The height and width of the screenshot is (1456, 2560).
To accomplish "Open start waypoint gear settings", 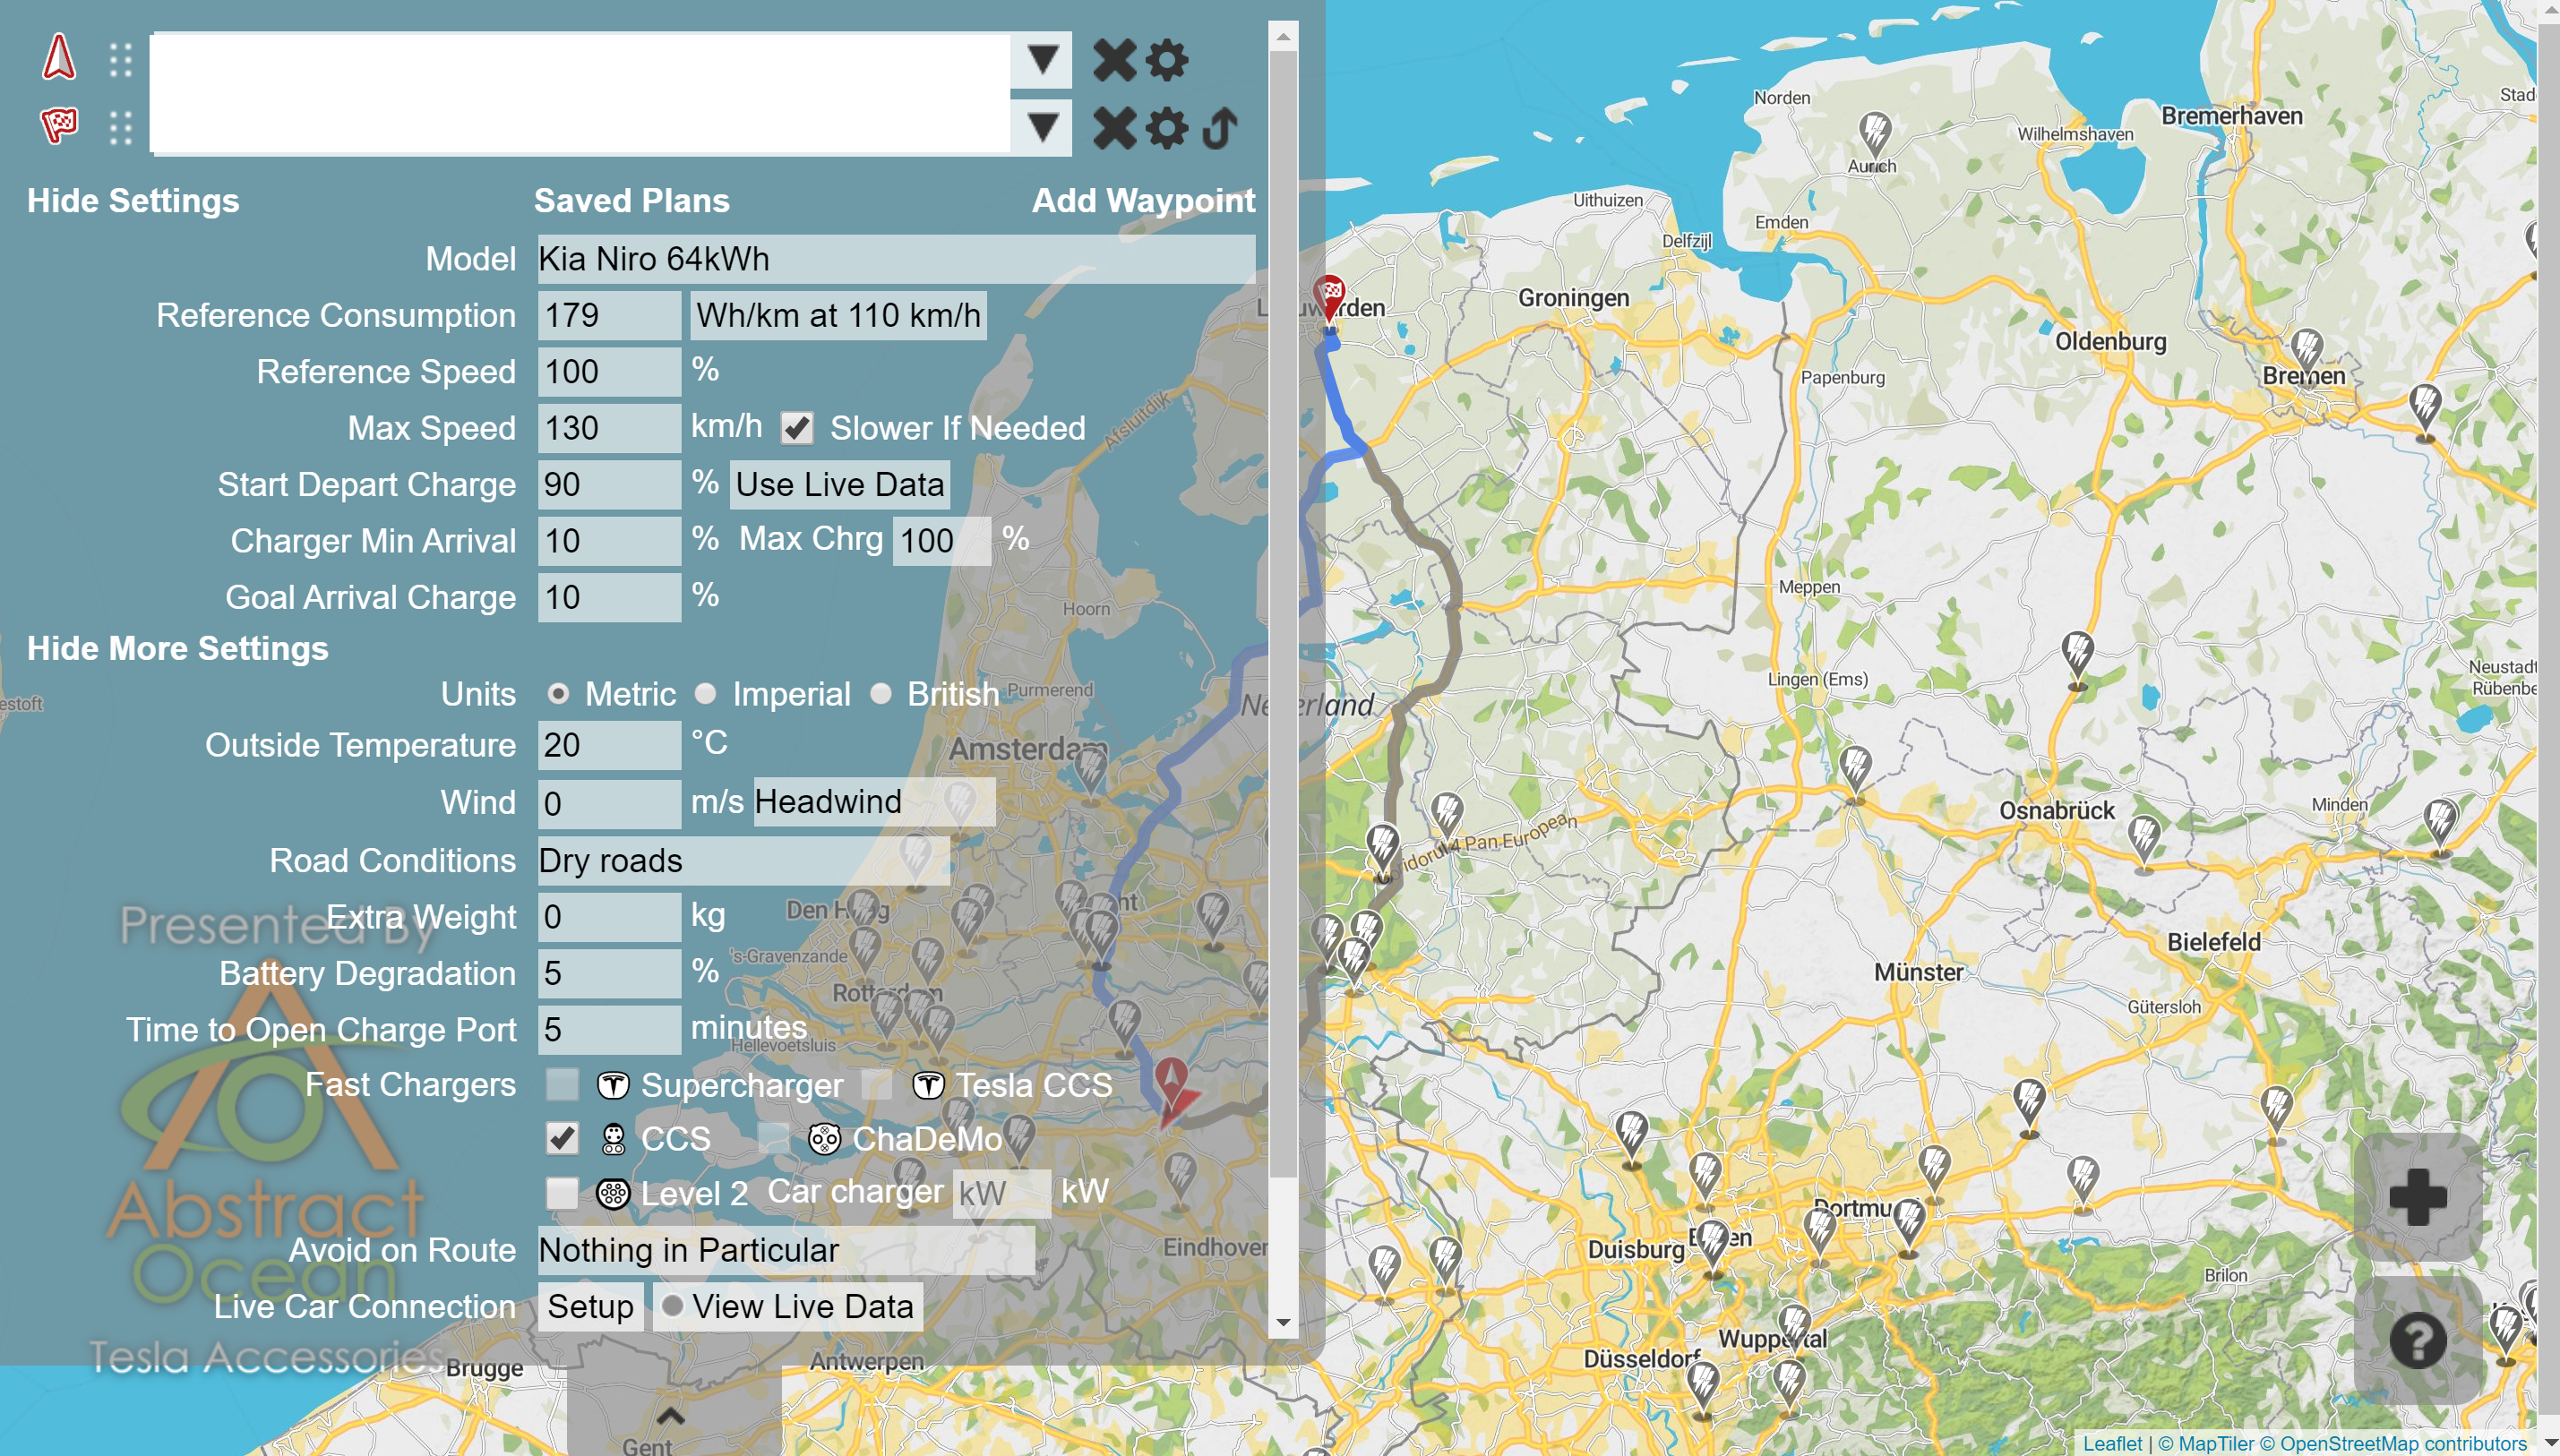I will [x=1166, y=60].
